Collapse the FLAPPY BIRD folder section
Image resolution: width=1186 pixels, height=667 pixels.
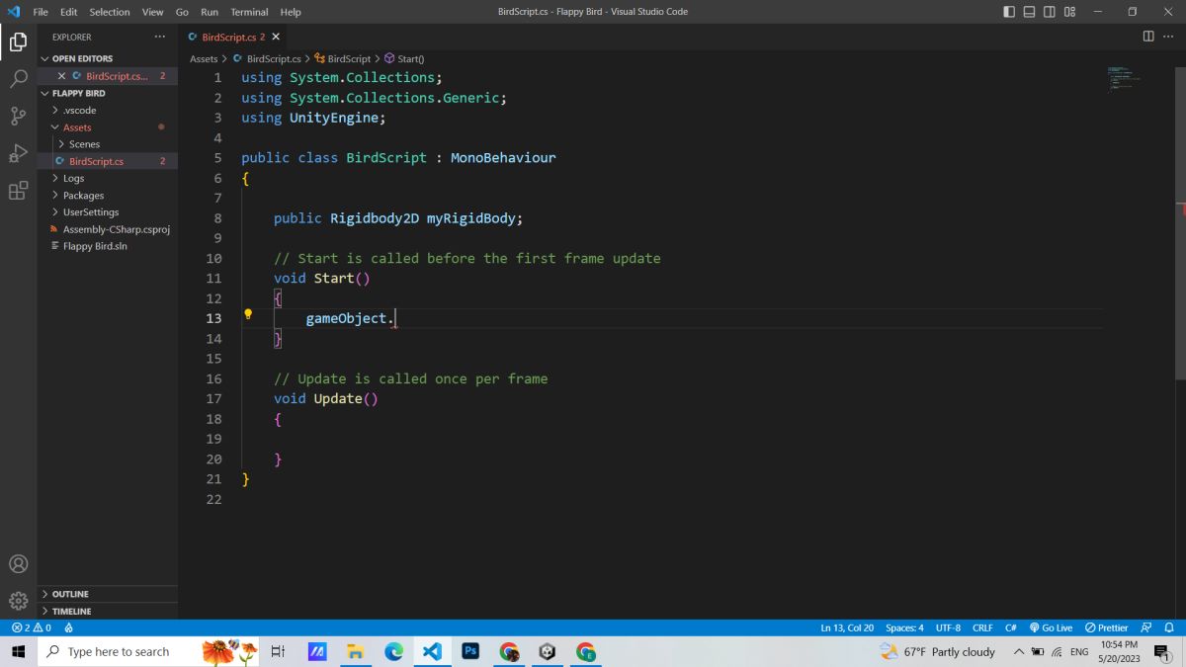(108, 93)
